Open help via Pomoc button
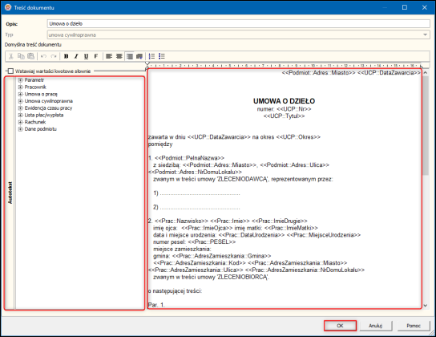Viewport: 436px width, 337px height. tap(414, 326)
